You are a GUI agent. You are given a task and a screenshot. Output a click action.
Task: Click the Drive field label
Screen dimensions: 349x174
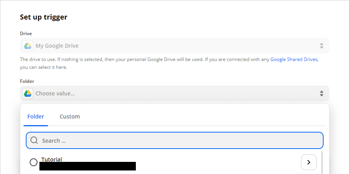26,34
